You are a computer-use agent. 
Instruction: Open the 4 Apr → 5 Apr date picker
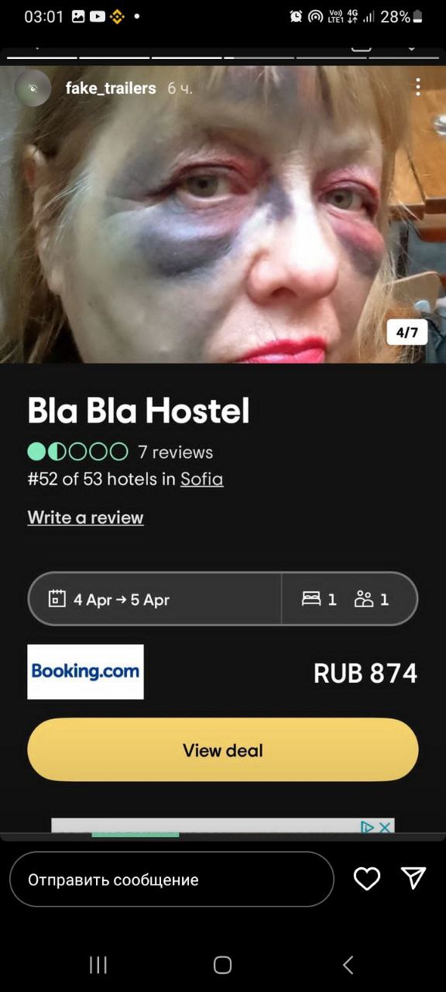point(155,598)
